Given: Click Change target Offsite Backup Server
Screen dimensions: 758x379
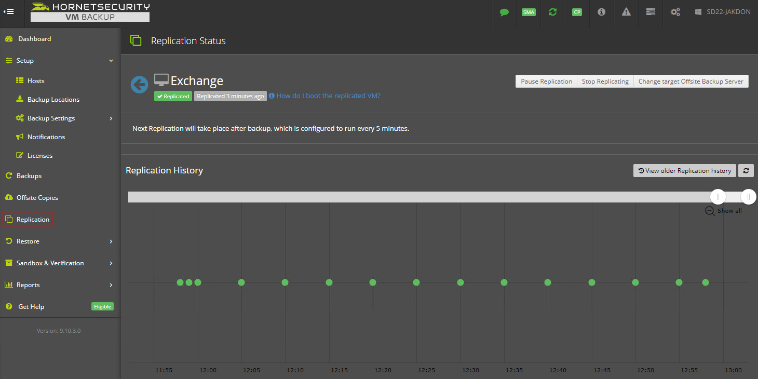Looking at the screenshot, I should (691, 82).
